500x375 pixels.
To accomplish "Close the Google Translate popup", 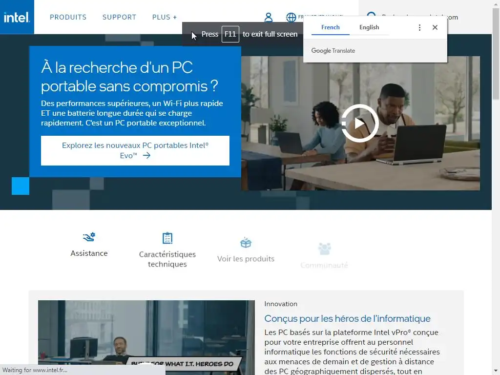I will (435, 27).
